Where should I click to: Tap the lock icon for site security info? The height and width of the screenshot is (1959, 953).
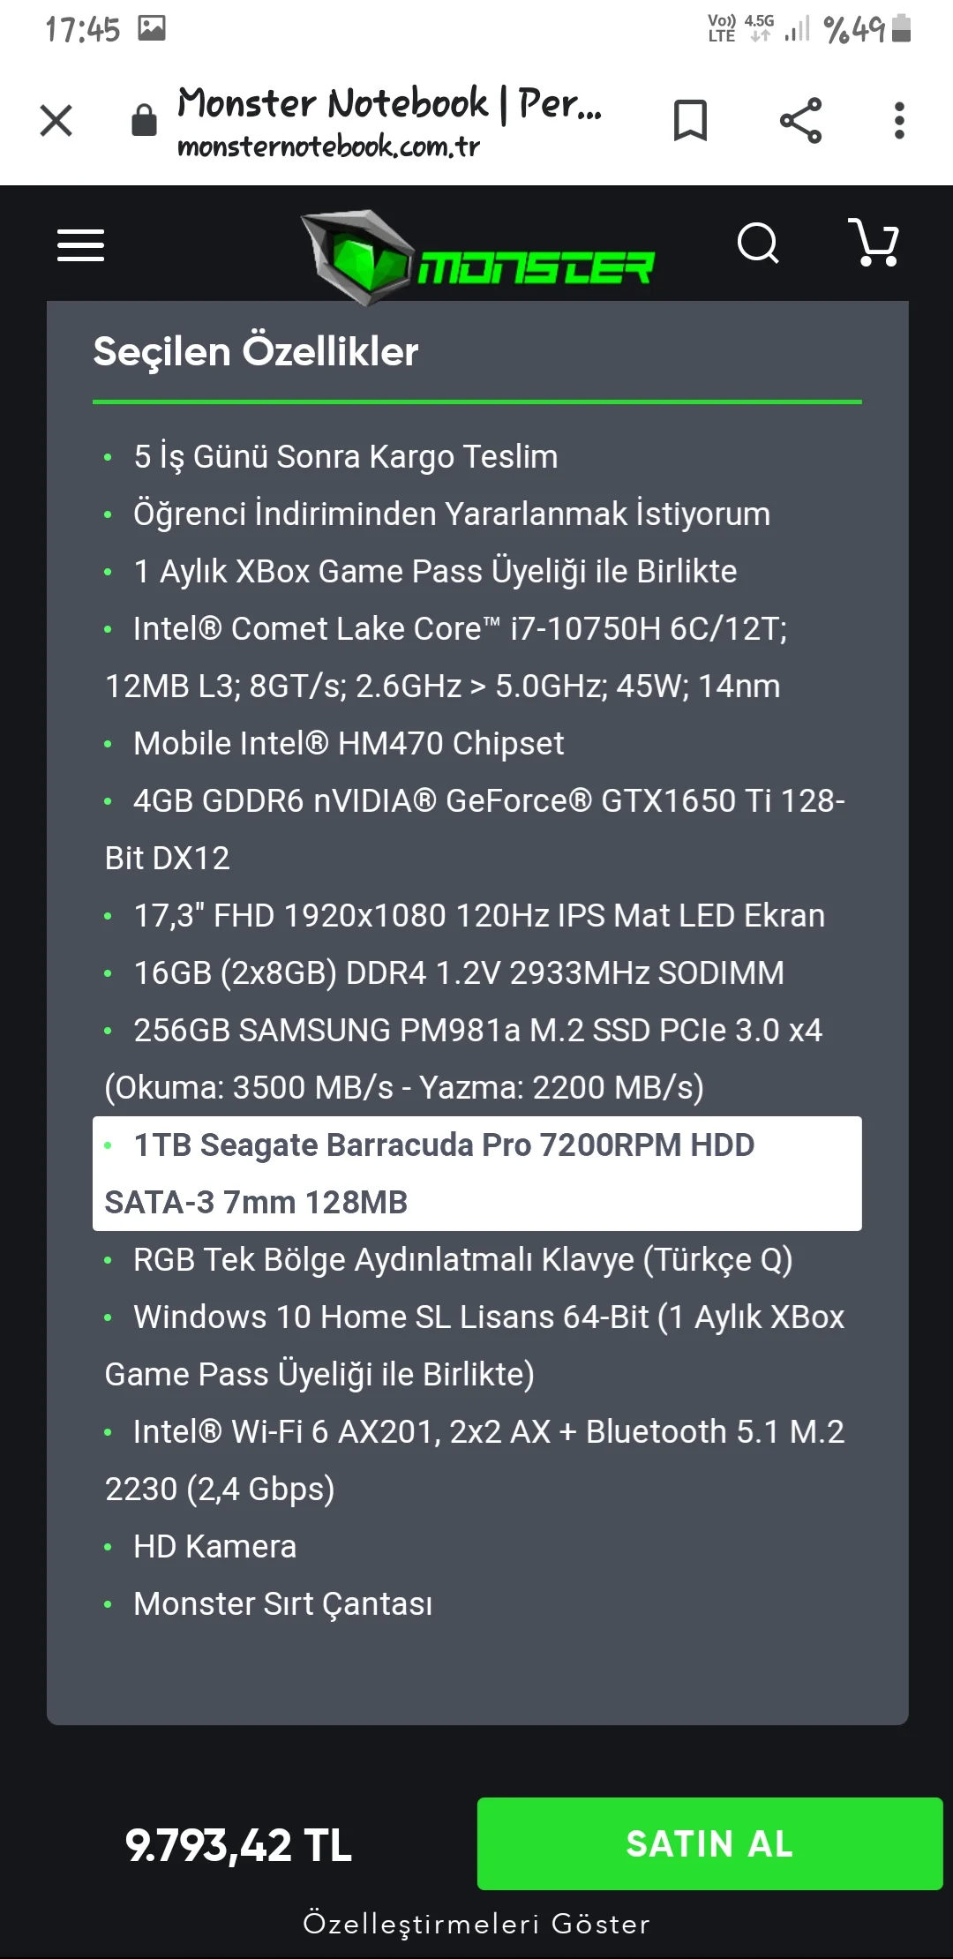pos(144,120)
